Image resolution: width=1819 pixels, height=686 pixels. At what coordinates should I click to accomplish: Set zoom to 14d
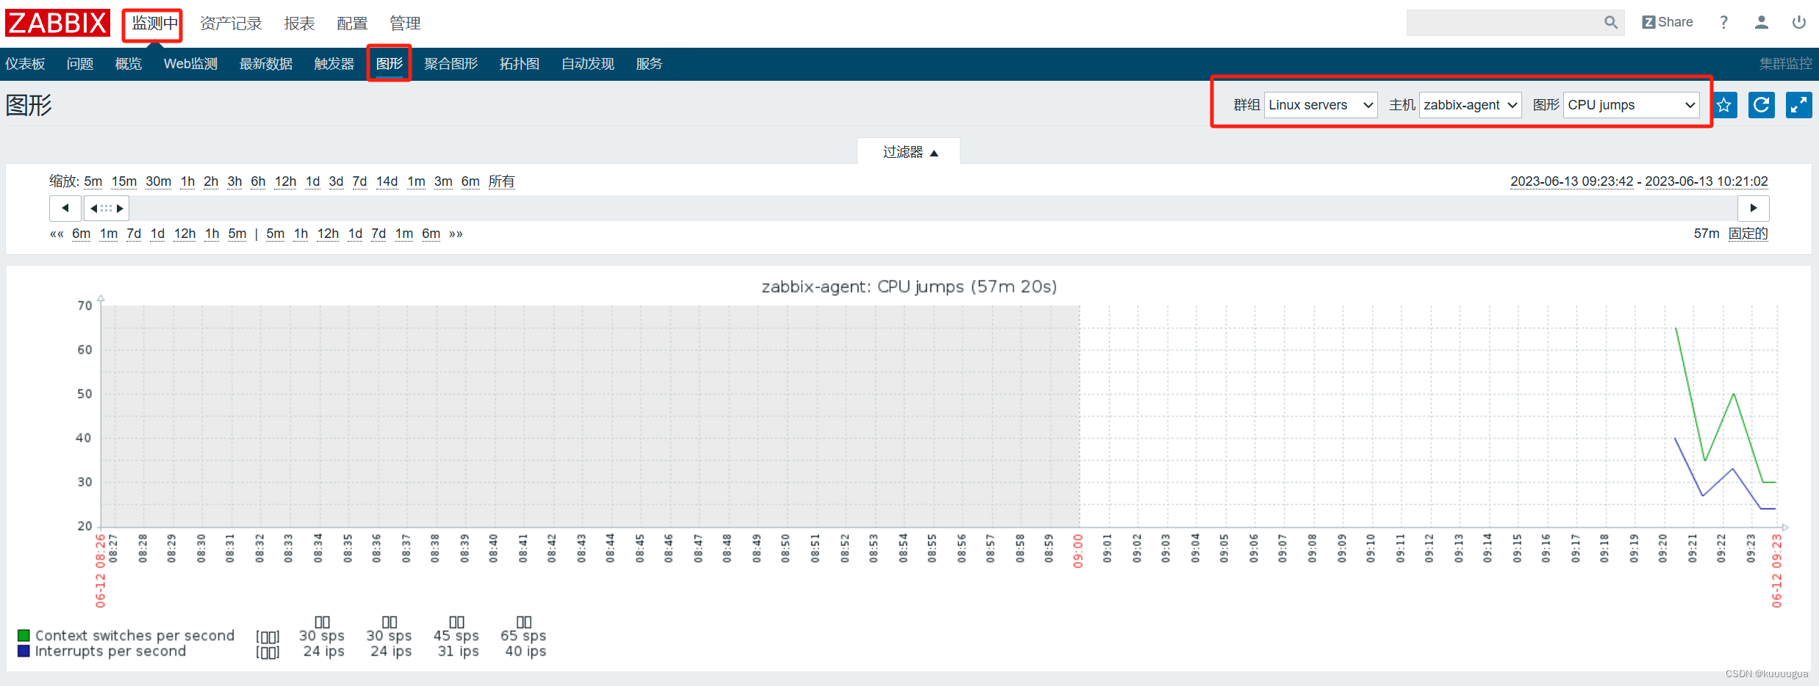387,181
